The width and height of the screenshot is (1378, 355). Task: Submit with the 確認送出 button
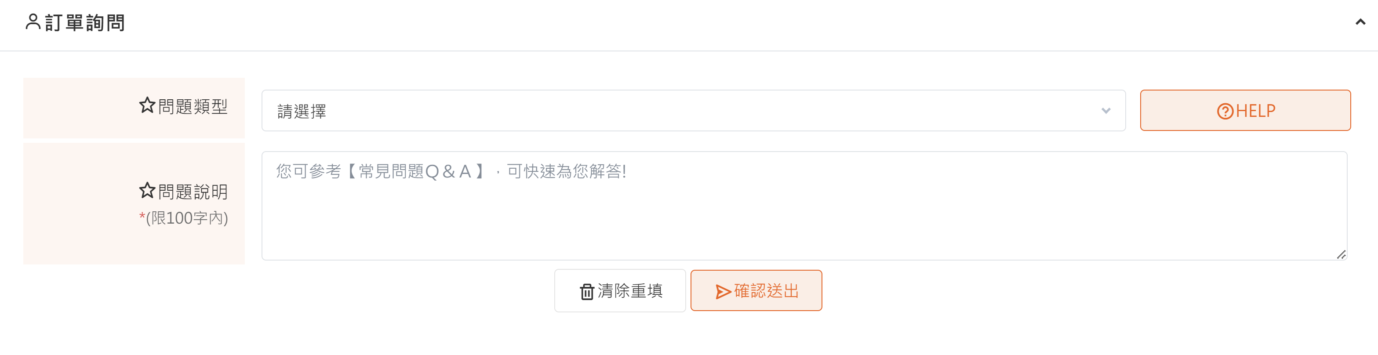[756, 291]
